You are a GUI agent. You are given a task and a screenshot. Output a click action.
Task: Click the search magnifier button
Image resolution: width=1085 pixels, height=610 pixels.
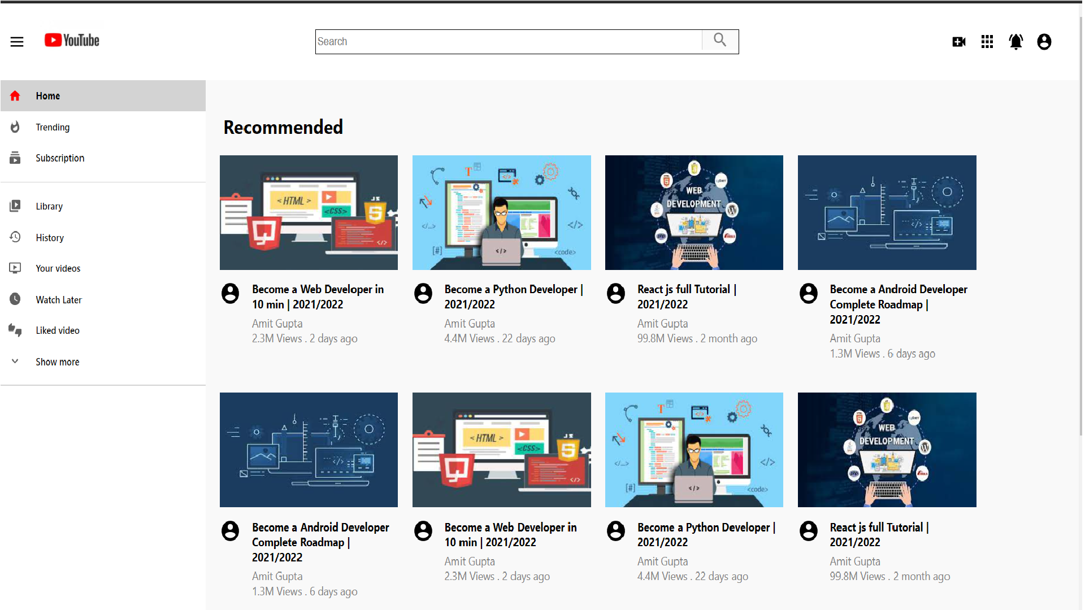pos(719,41)
